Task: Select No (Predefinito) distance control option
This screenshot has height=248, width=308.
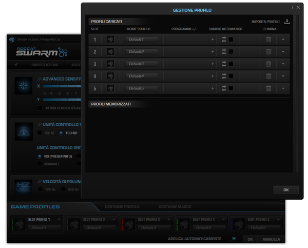Action: pyautogui.click(x=40, y=156)
